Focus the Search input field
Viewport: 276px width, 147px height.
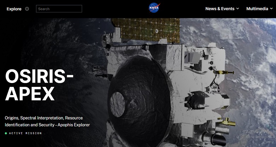(x=59, y=9)
